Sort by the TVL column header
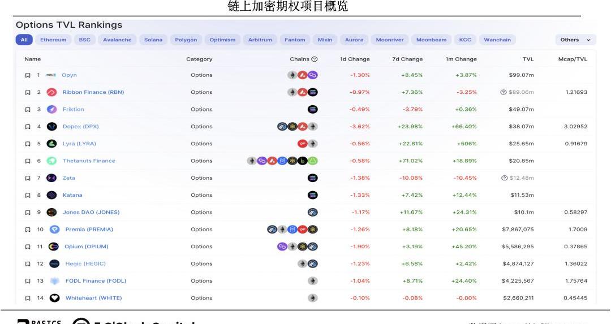This screenshot has height=324, width=611. (x=528, y=59)
